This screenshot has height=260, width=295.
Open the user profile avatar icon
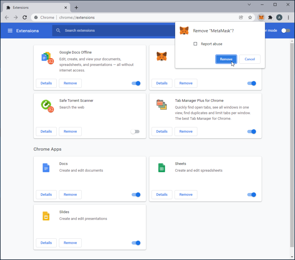click(x=279, y=18)
